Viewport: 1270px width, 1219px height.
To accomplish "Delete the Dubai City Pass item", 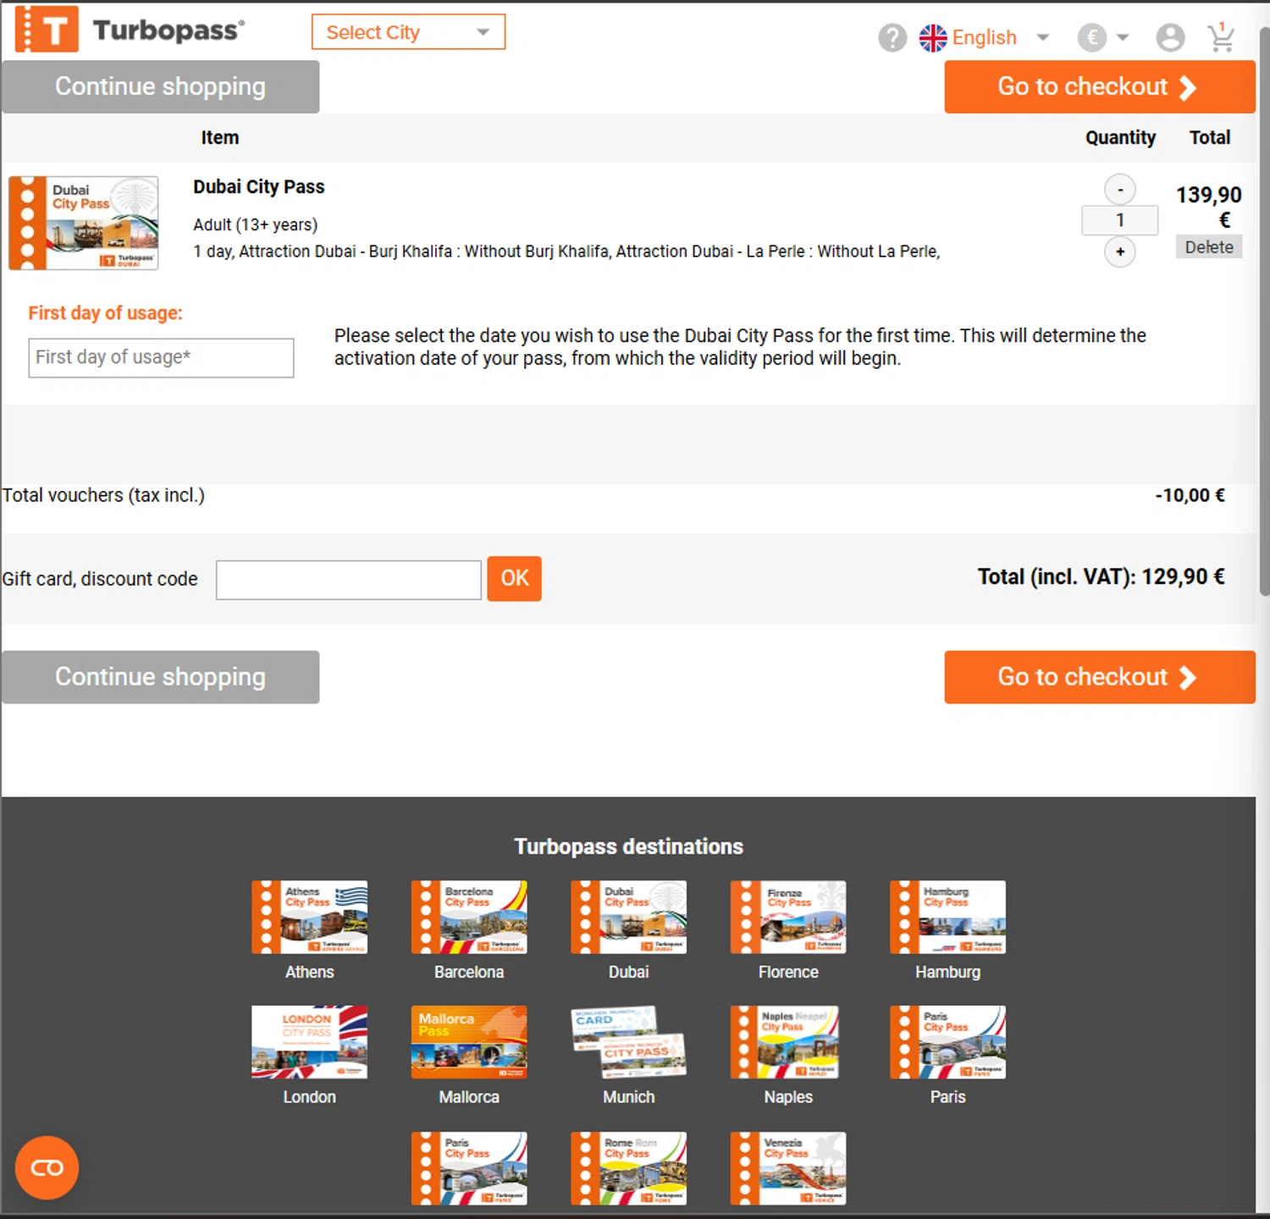I will pos(1208,247).
